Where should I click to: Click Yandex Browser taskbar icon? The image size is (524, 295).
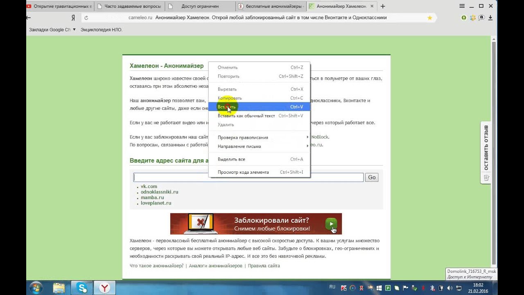pyautogui.click(x=105, y=288)
